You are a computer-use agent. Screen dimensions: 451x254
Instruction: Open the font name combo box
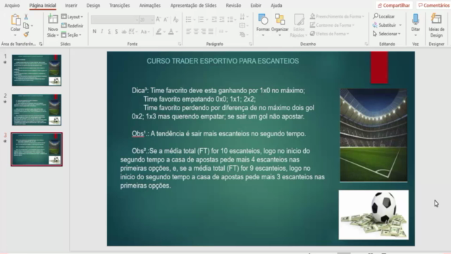[x=115, y=20]
